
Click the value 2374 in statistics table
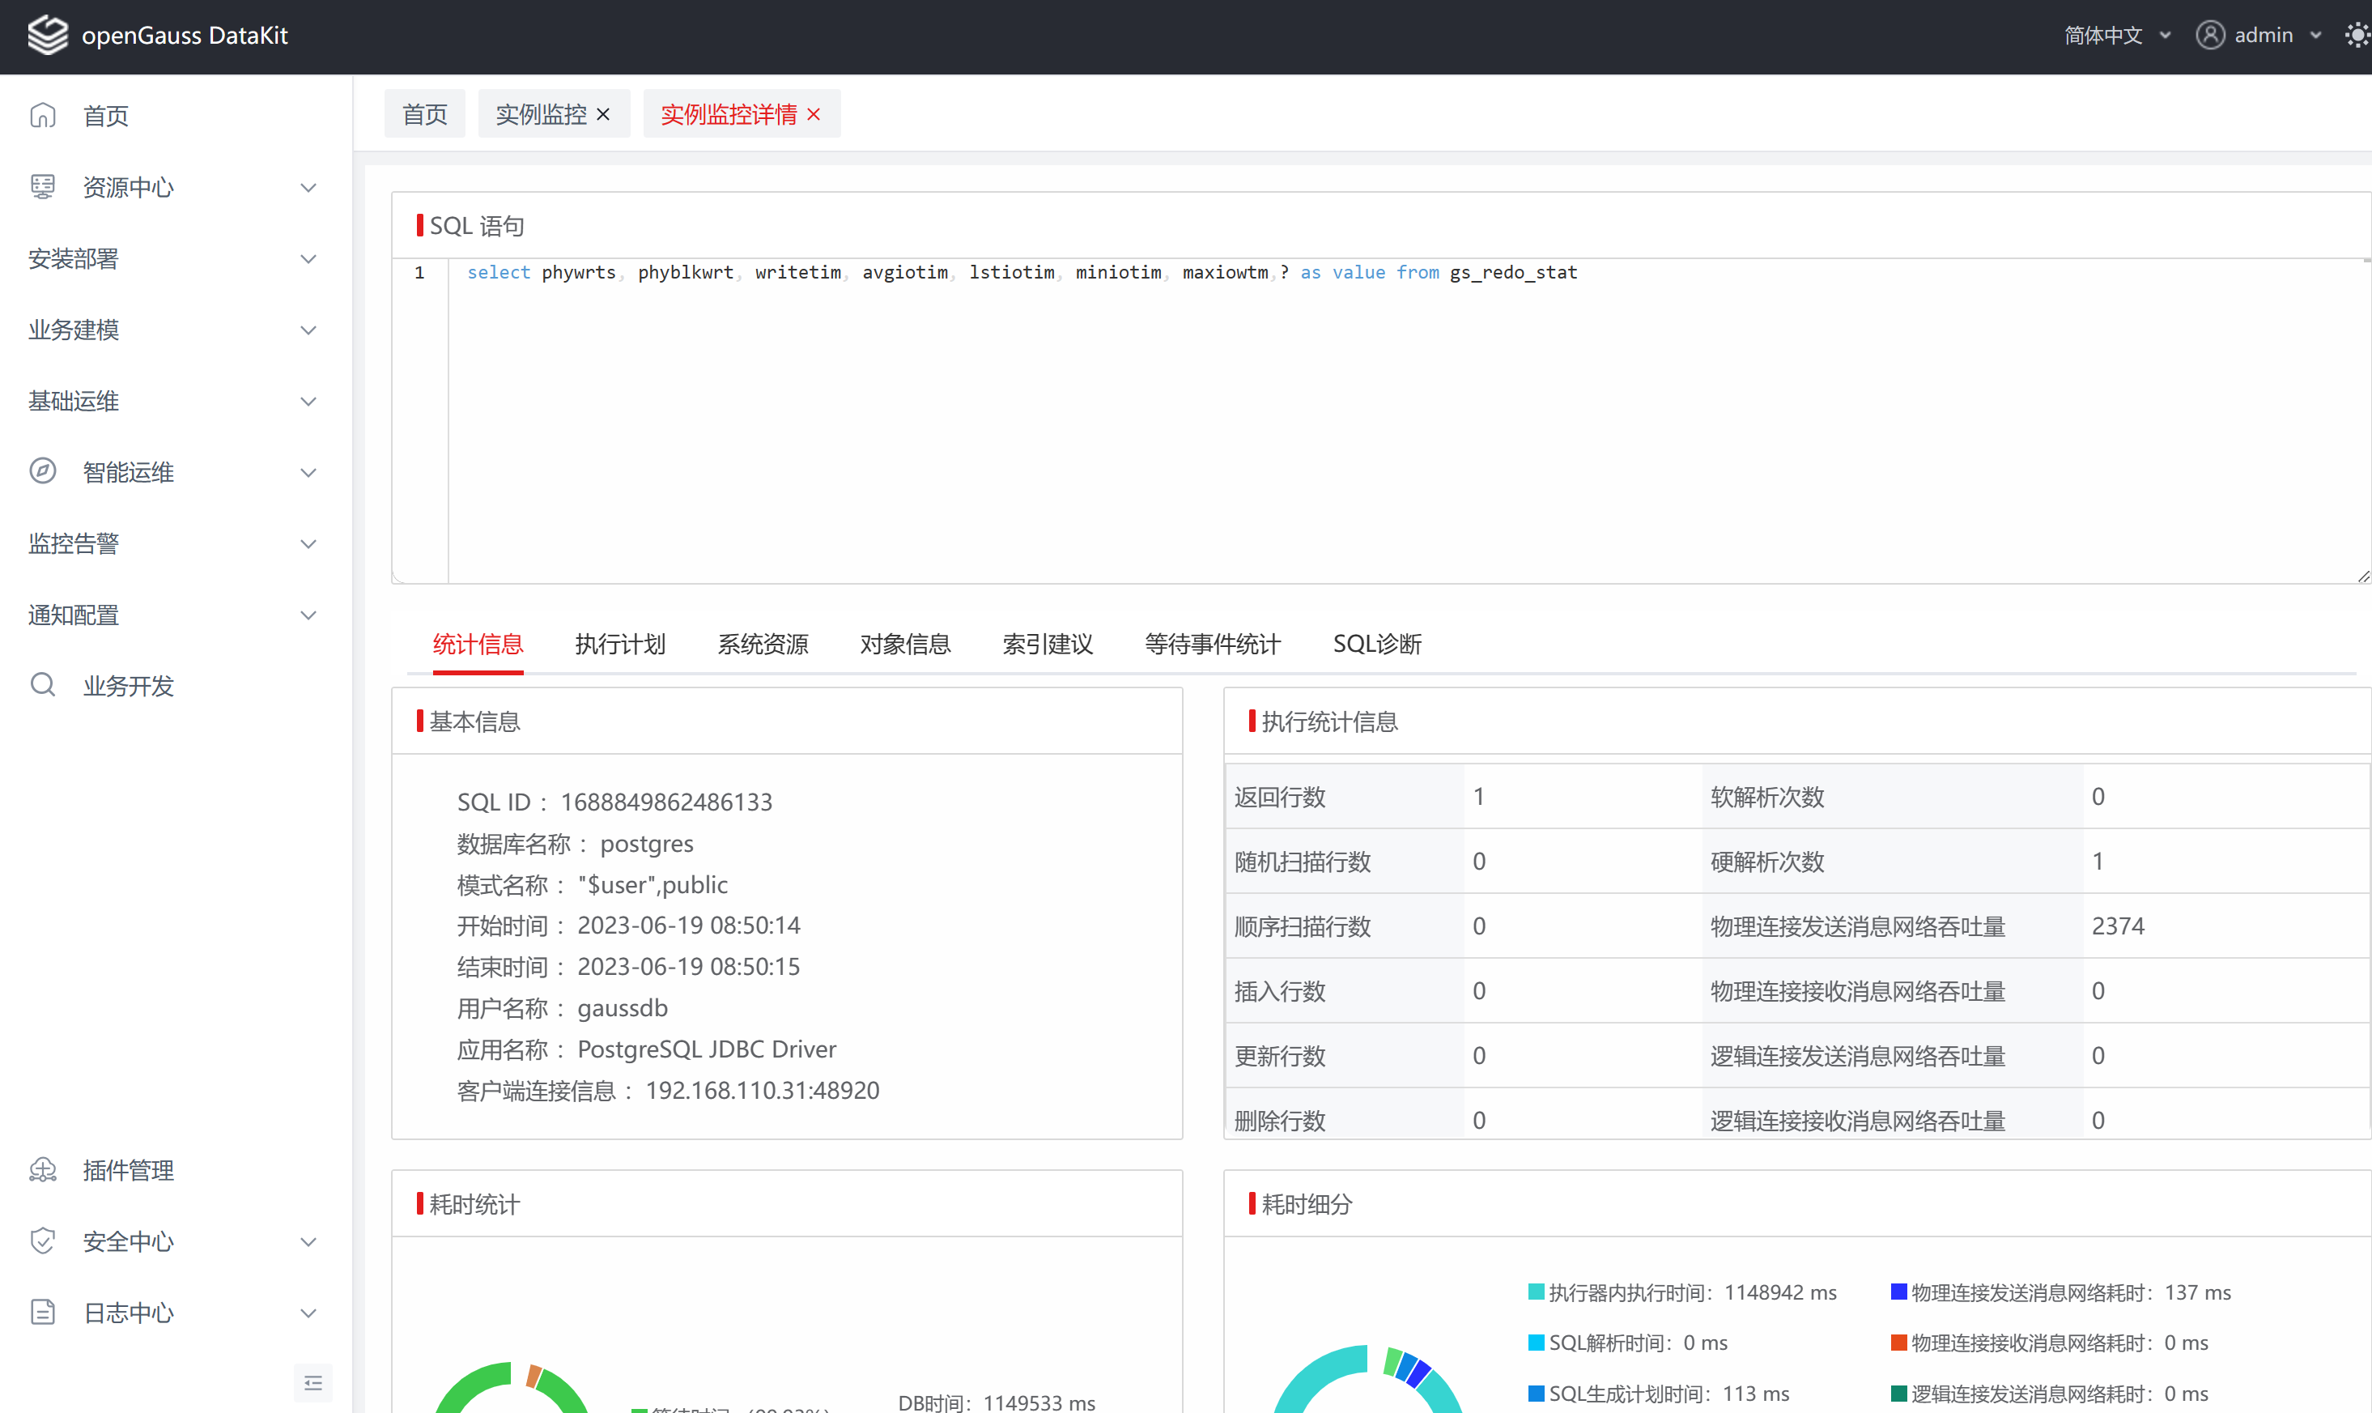(x=2118, y=926)
